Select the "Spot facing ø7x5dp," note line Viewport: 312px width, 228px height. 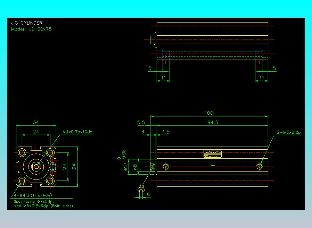pos(34,201)
